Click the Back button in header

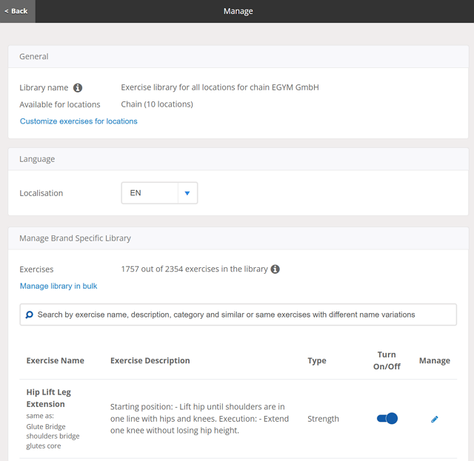(x=16, y=11)
